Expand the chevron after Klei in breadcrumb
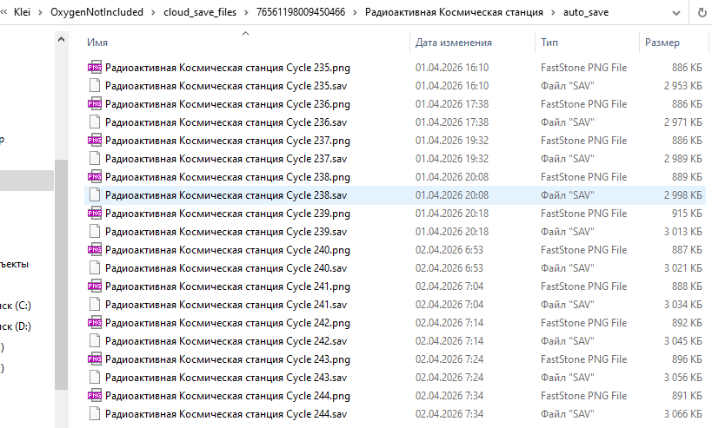Screen dimensions: 712x428 point(40,13)
